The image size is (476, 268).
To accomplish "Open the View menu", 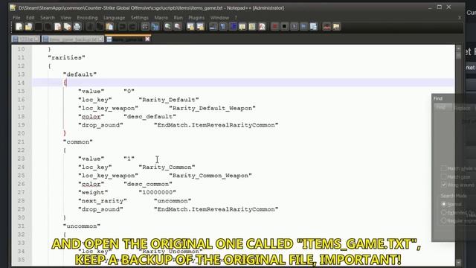I will (65, 18).
